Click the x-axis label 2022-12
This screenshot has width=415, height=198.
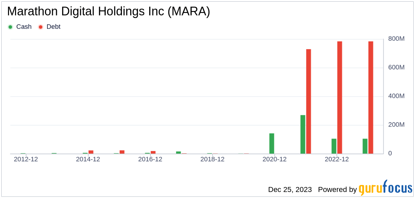[337, 159]
